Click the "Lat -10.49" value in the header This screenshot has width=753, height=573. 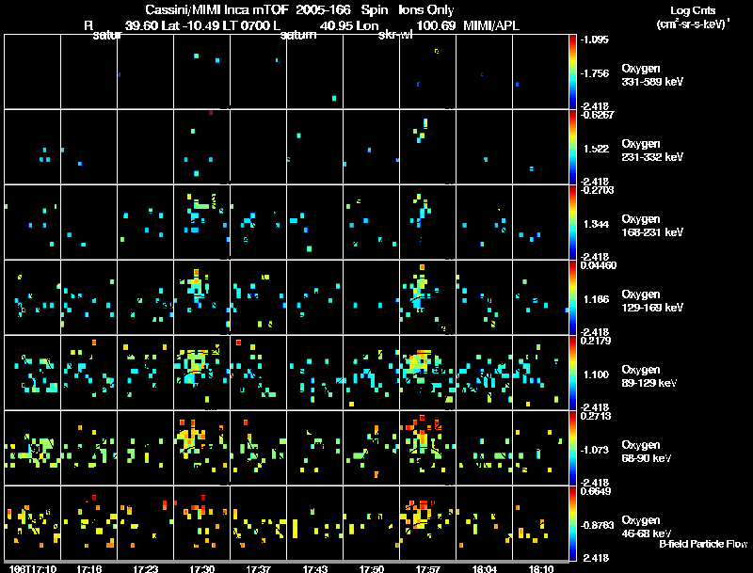tap(190, 25)
